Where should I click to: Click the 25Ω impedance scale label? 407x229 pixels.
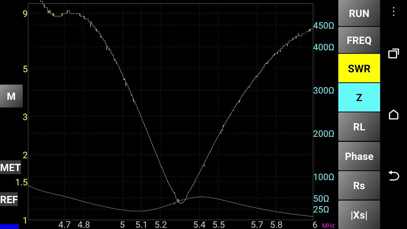(321, 210)
